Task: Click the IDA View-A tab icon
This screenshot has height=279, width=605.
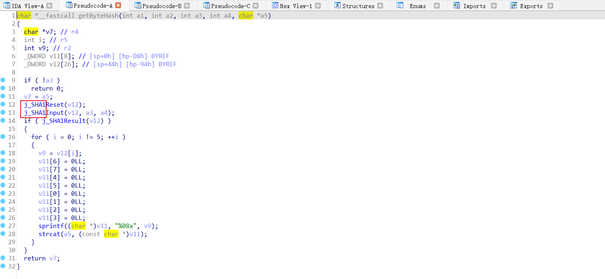Action: pos(7,6)
